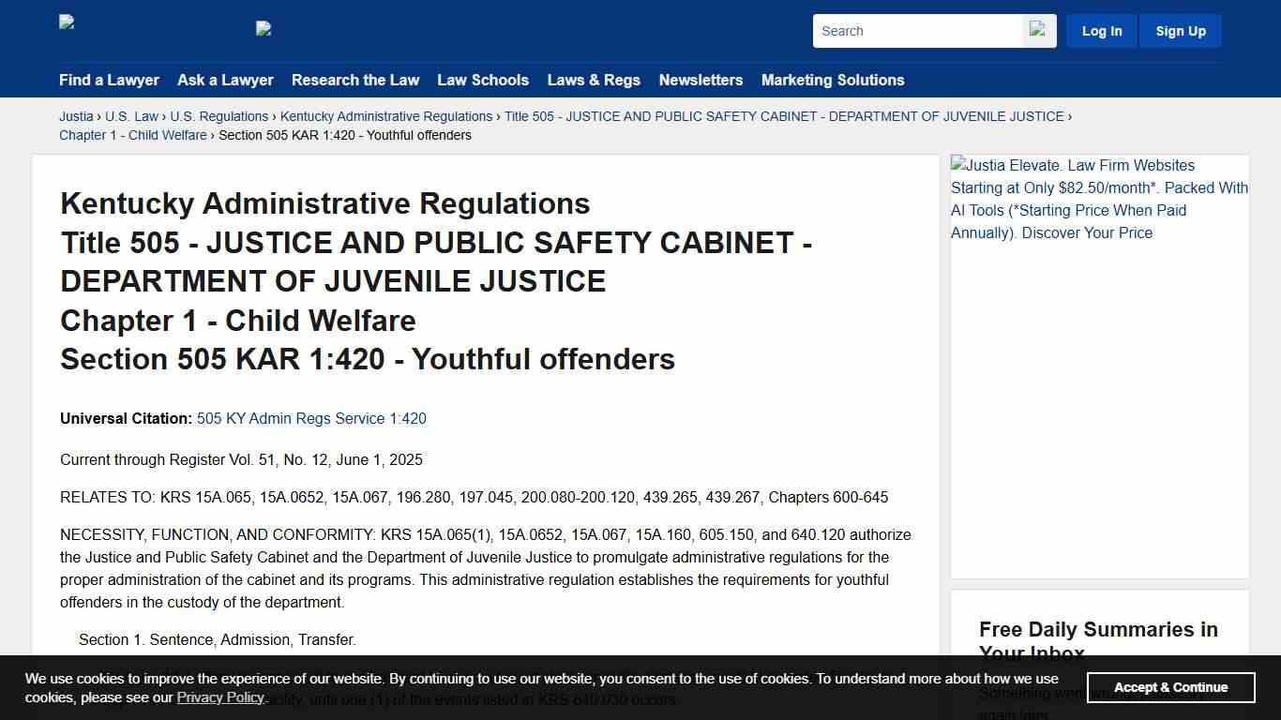Click the 505 KY Admin Regs Service 1:420 citation
The width and height of the screenshot is (1281, 720).
coord(311,418)
